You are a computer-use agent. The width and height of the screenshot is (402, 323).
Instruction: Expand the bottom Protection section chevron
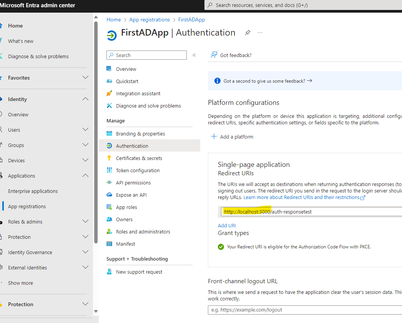[85, 304]
